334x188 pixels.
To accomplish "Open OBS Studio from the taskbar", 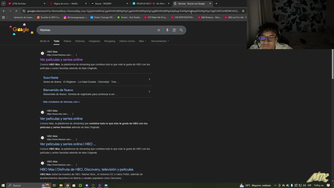I will point(93,185).
